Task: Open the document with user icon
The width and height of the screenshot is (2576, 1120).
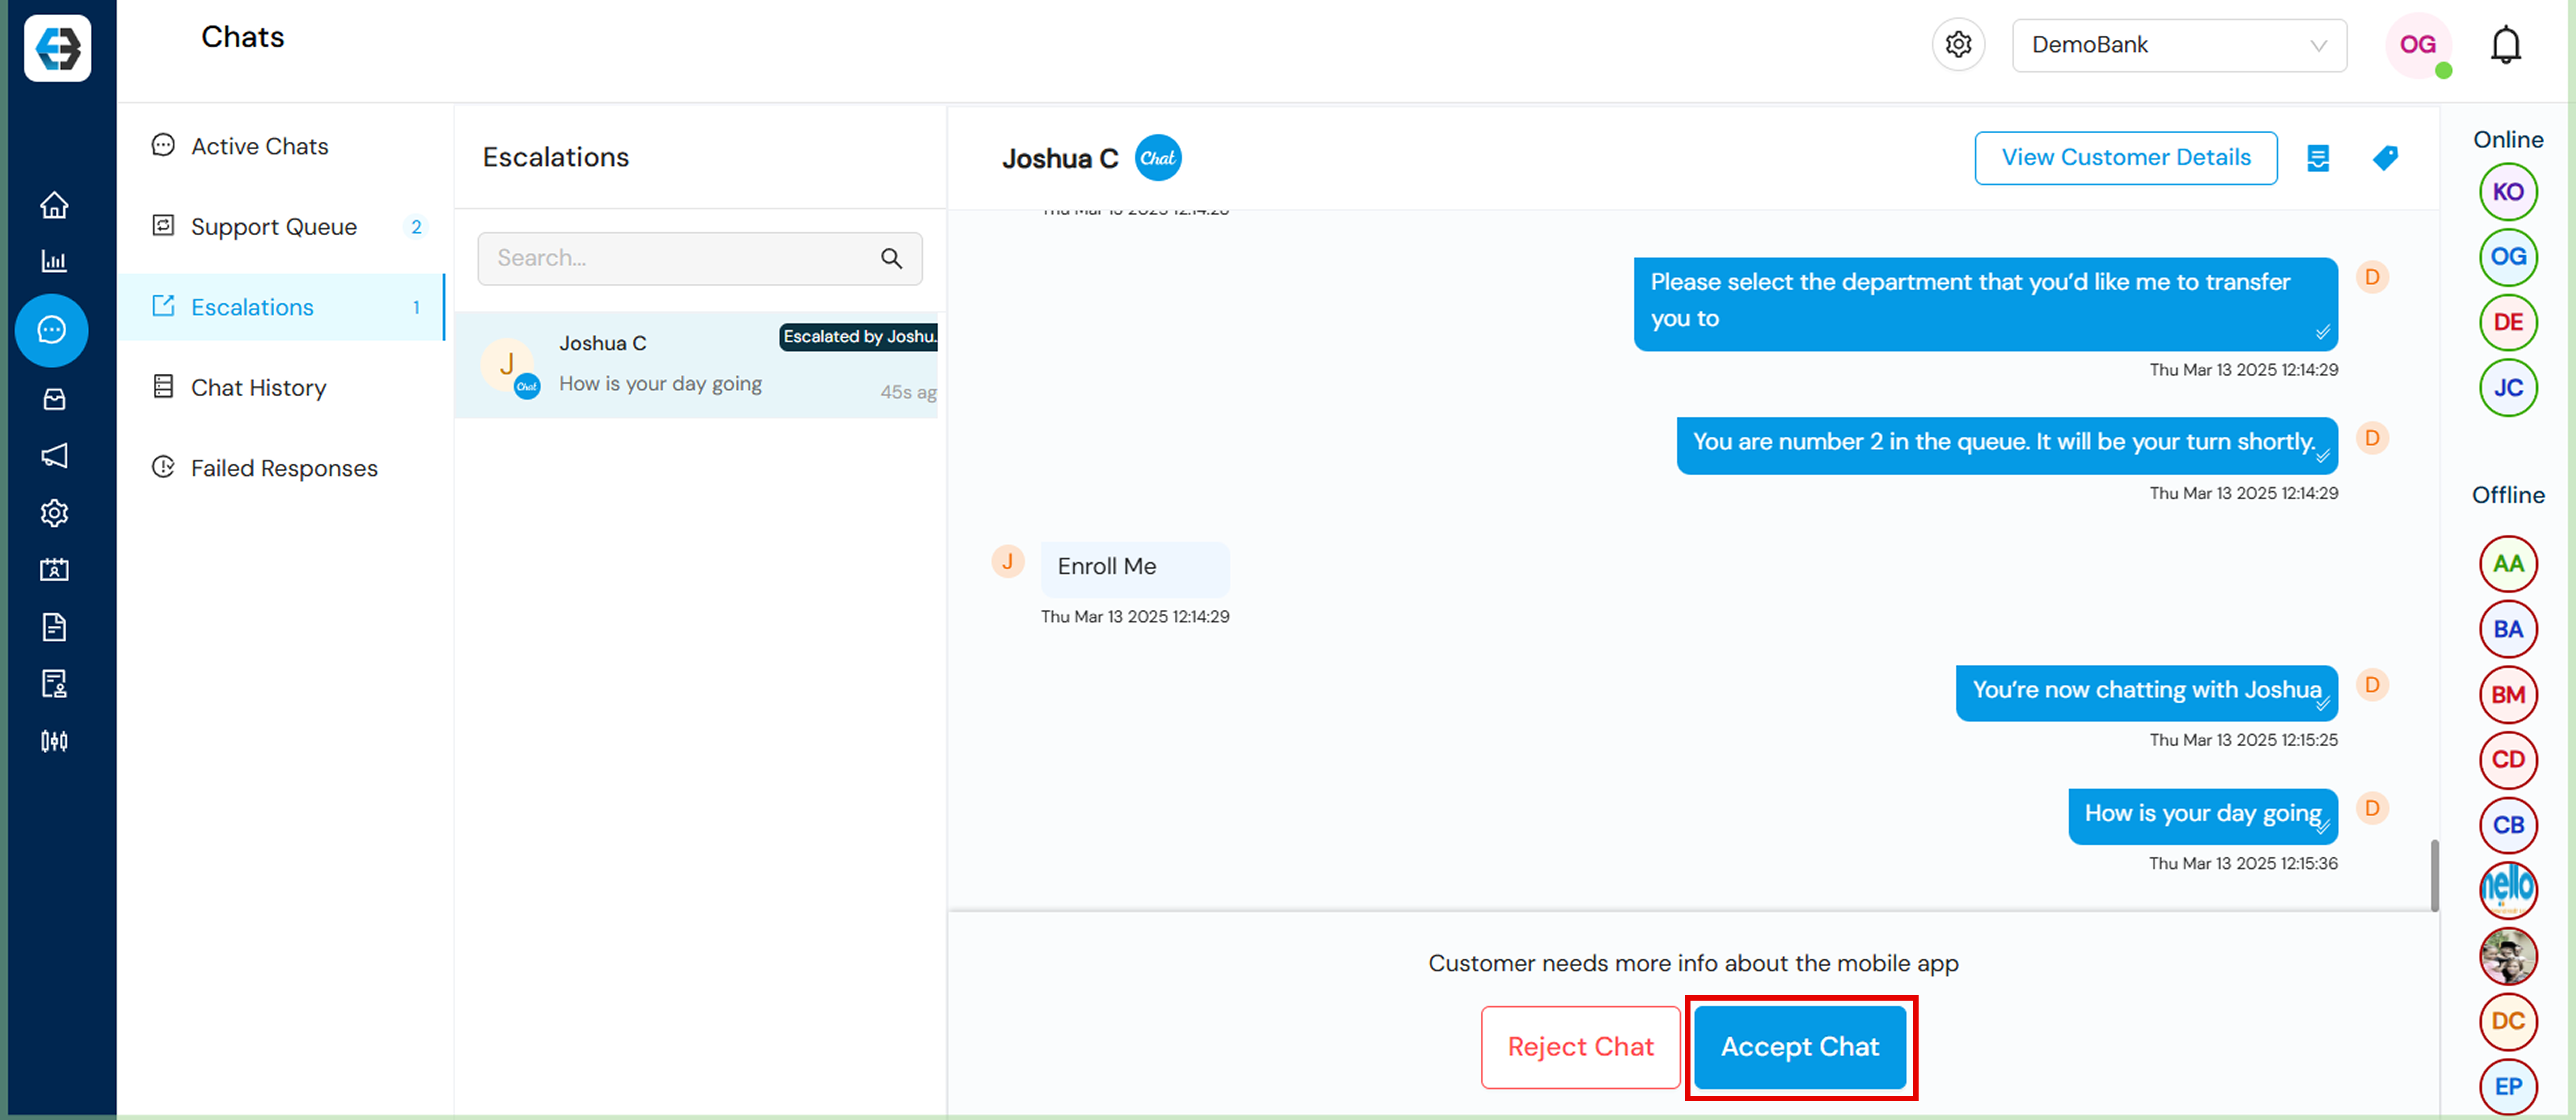Action: tap(54, 684)
